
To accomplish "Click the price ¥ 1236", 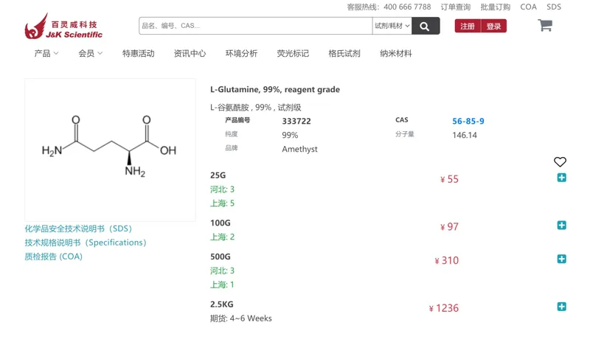I will tap(444, 308).
